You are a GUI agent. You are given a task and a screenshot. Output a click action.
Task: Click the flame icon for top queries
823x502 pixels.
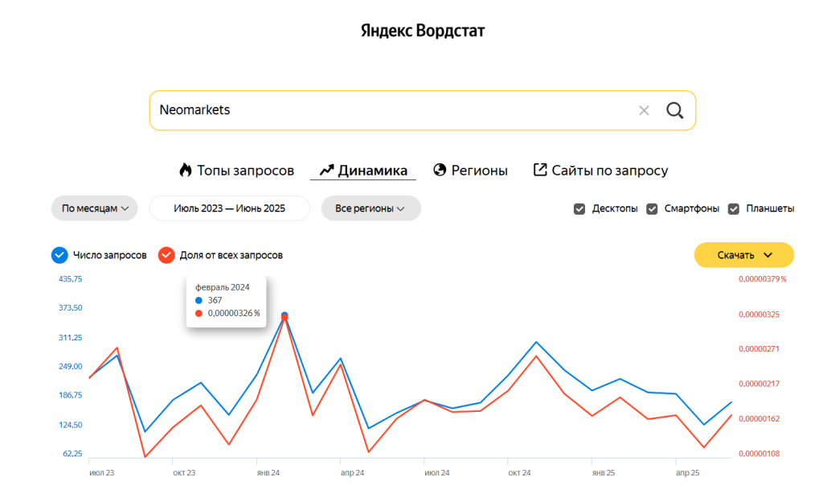click(x=186, y=171)
